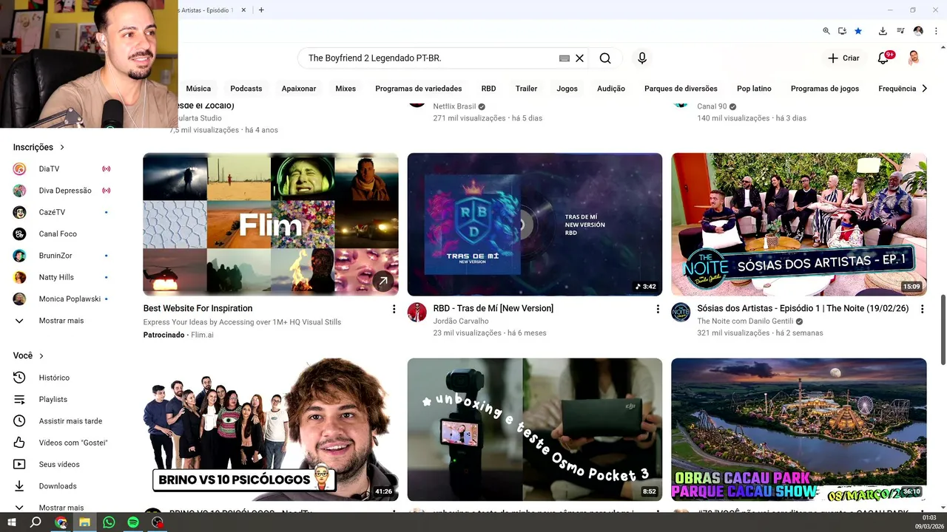Click the Criar button
Image resolution: width=947 pixels, height=532 pixels.
(x=843, y=58)
